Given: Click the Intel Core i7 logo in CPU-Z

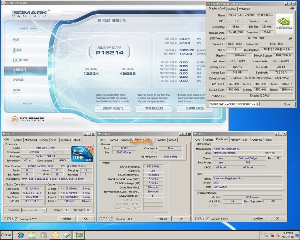Looking at the screenshot, I should click(x=82, y=154).
